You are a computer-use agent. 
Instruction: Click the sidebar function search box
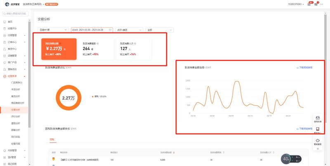(x=16, y=14)
